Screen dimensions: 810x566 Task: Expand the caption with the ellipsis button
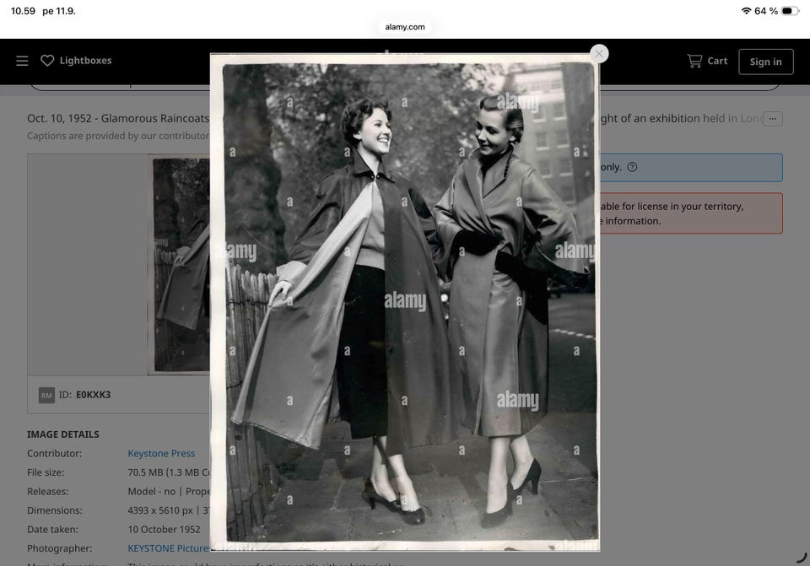point(773,119)
